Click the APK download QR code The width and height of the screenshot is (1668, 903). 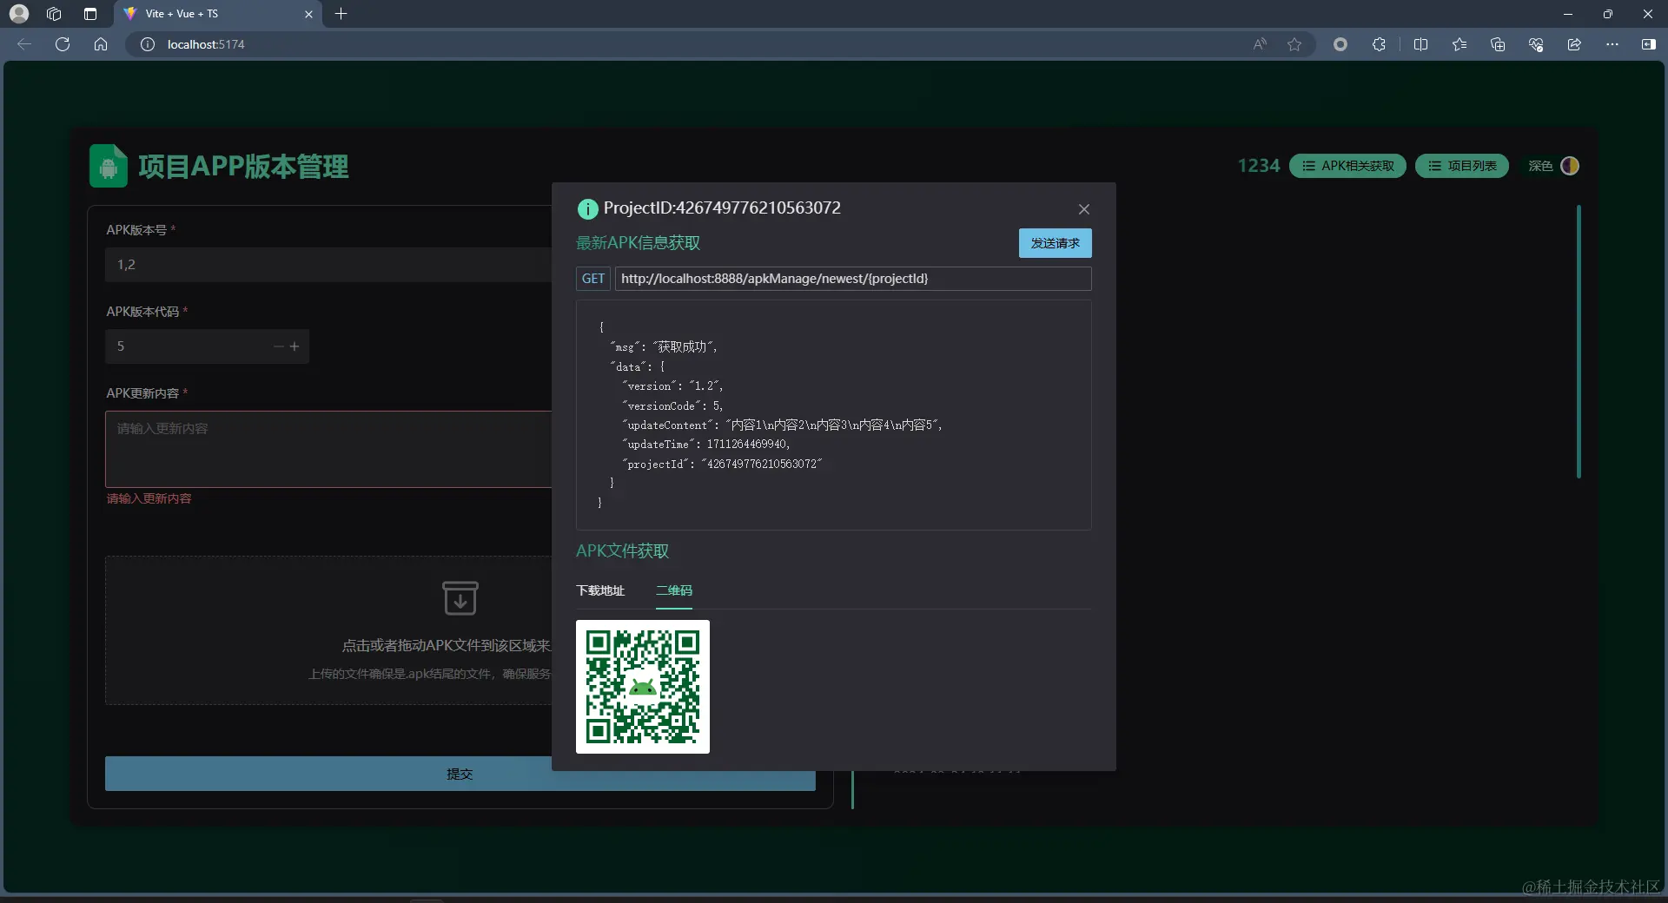coord(643,687)
